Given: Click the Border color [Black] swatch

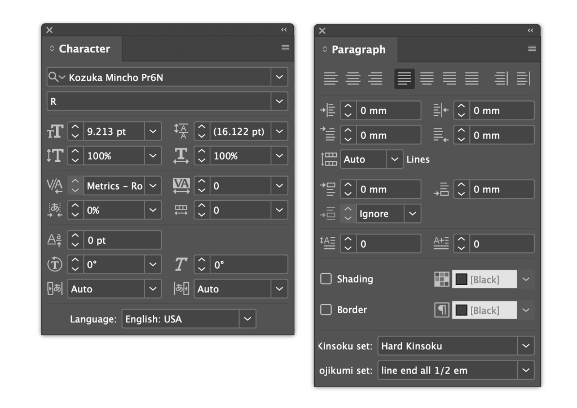Looking at the screenshot, I should [x=484, y=310].
